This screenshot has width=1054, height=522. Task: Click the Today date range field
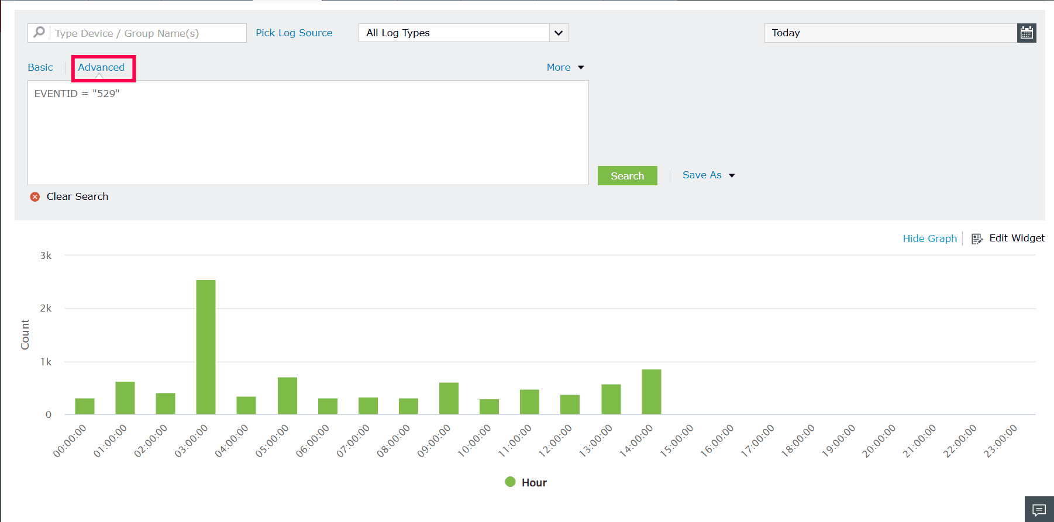tap(891, 33)
